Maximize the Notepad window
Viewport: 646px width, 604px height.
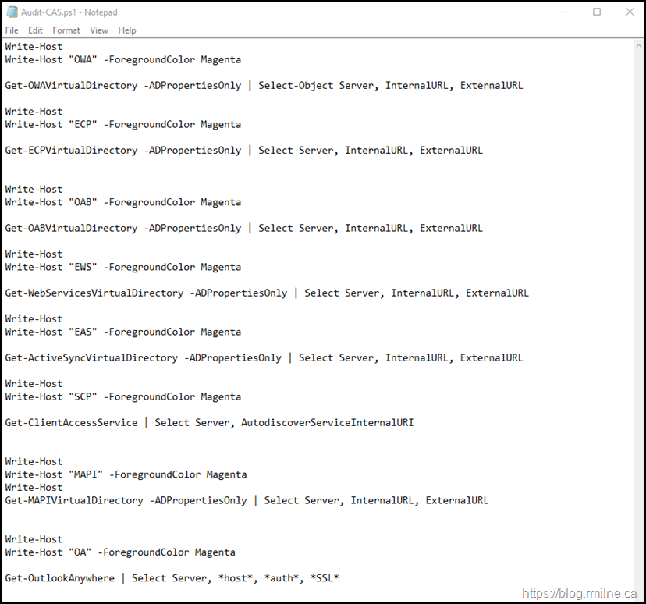(x=597, y=12)
